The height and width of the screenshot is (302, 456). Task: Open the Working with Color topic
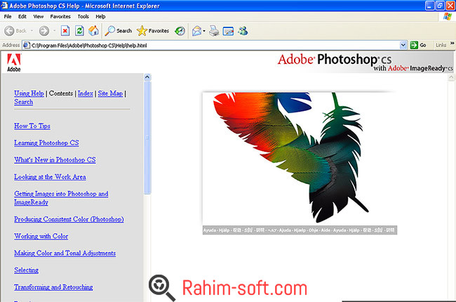point(41,236)
